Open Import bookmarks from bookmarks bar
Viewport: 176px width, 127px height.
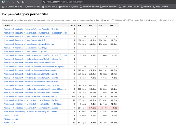point(12,6)
